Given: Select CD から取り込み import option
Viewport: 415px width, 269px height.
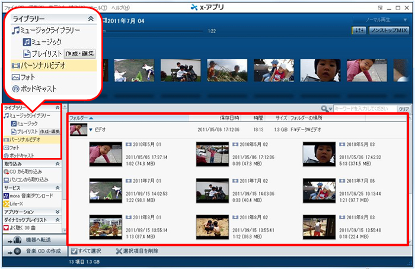Looking at the screenshot, I should [25, 171].
